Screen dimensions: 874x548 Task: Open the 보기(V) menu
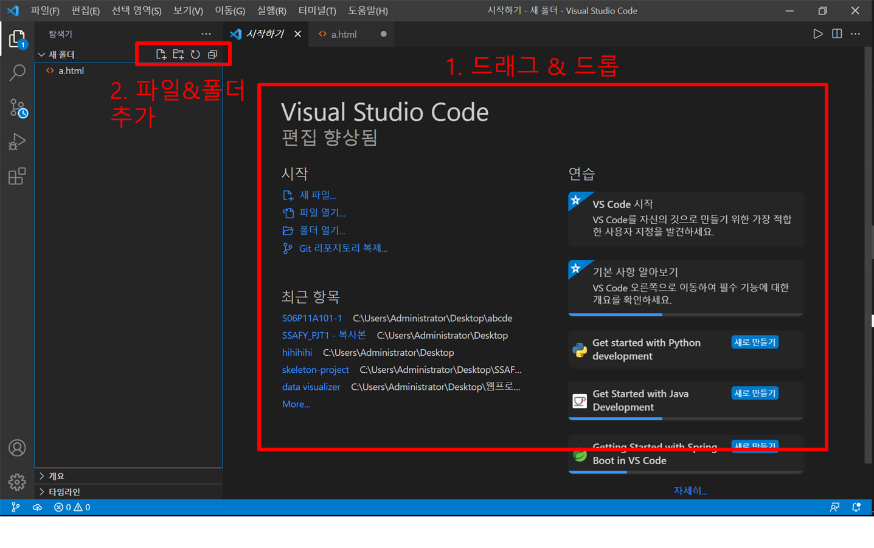(x=188, y=10)
